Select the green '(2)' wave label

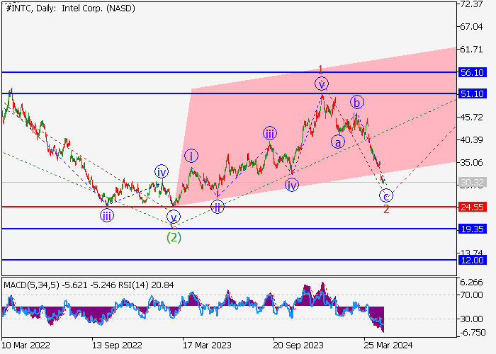pos(174,237)
